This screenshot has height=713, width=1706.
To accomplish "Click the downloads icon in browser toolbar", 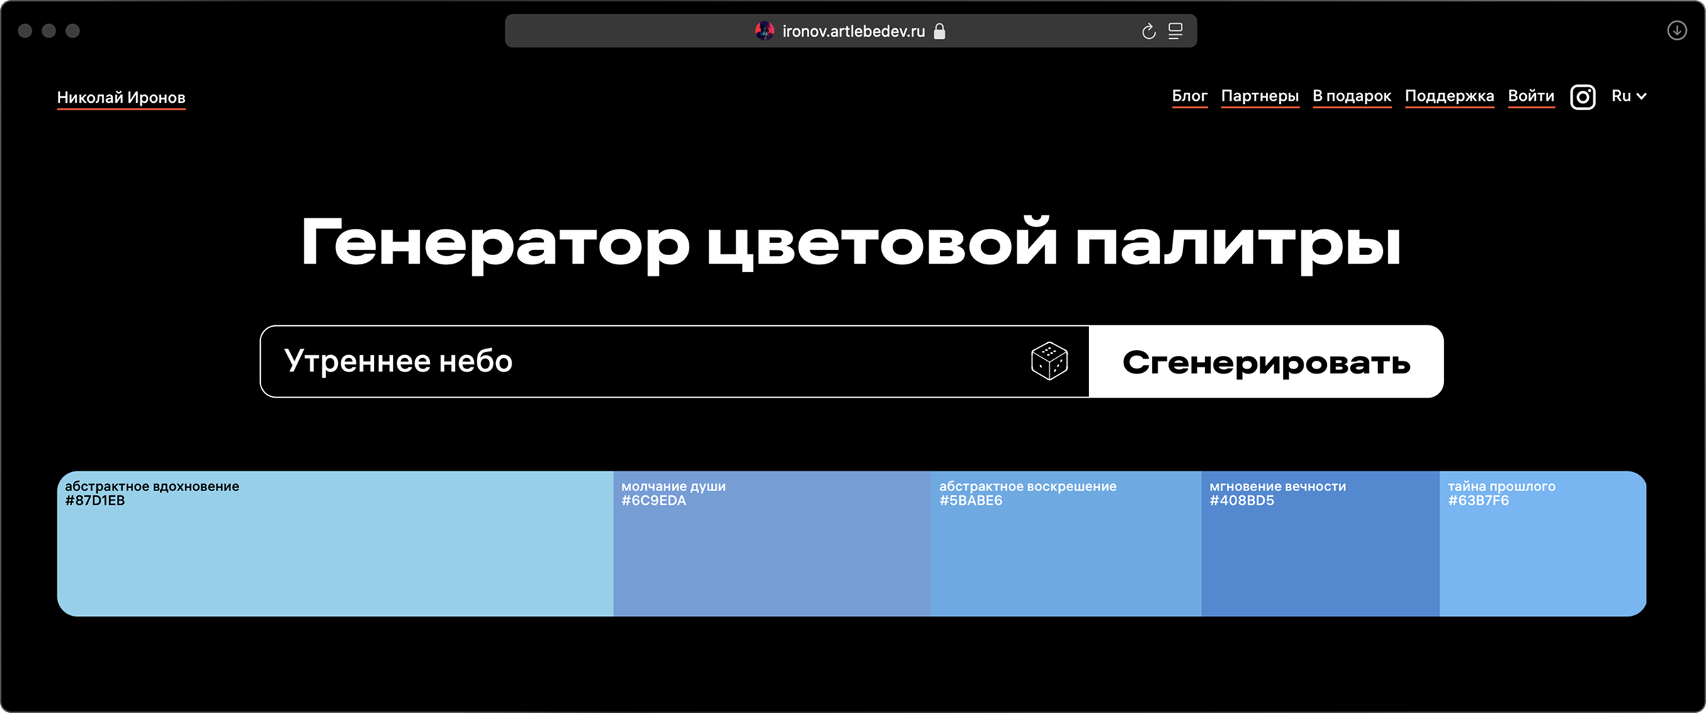I will click(x=1676, y=30).
